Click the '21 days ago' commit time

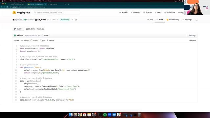(191, 35)
